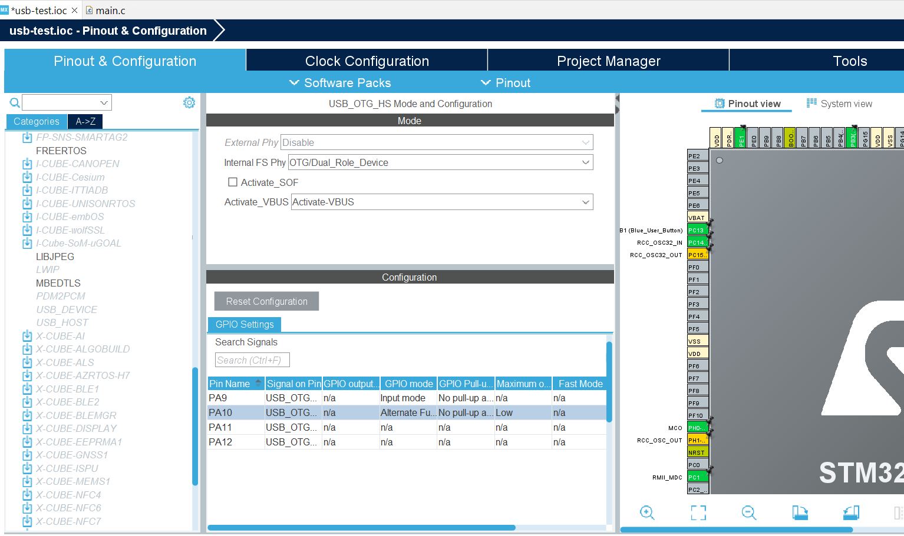Open the categories settings gear icon
The width and height of the screenshot is (904, 536).
(189, 102)
